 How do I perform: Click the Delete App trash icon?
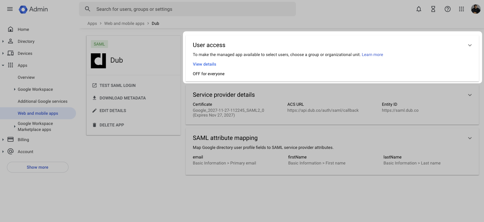point(94,125)
